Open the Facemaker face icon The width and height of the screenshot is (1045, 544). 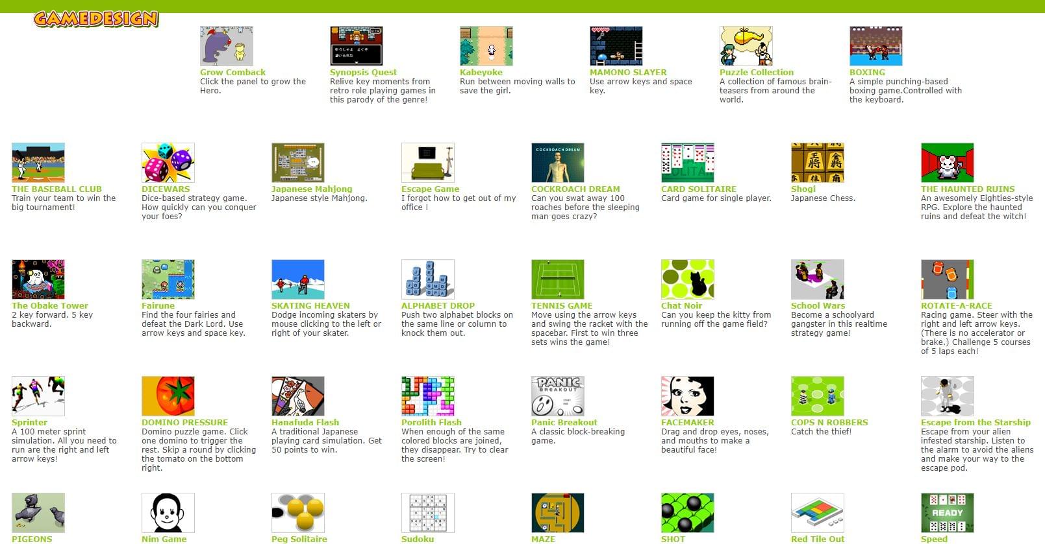point(687,396)
